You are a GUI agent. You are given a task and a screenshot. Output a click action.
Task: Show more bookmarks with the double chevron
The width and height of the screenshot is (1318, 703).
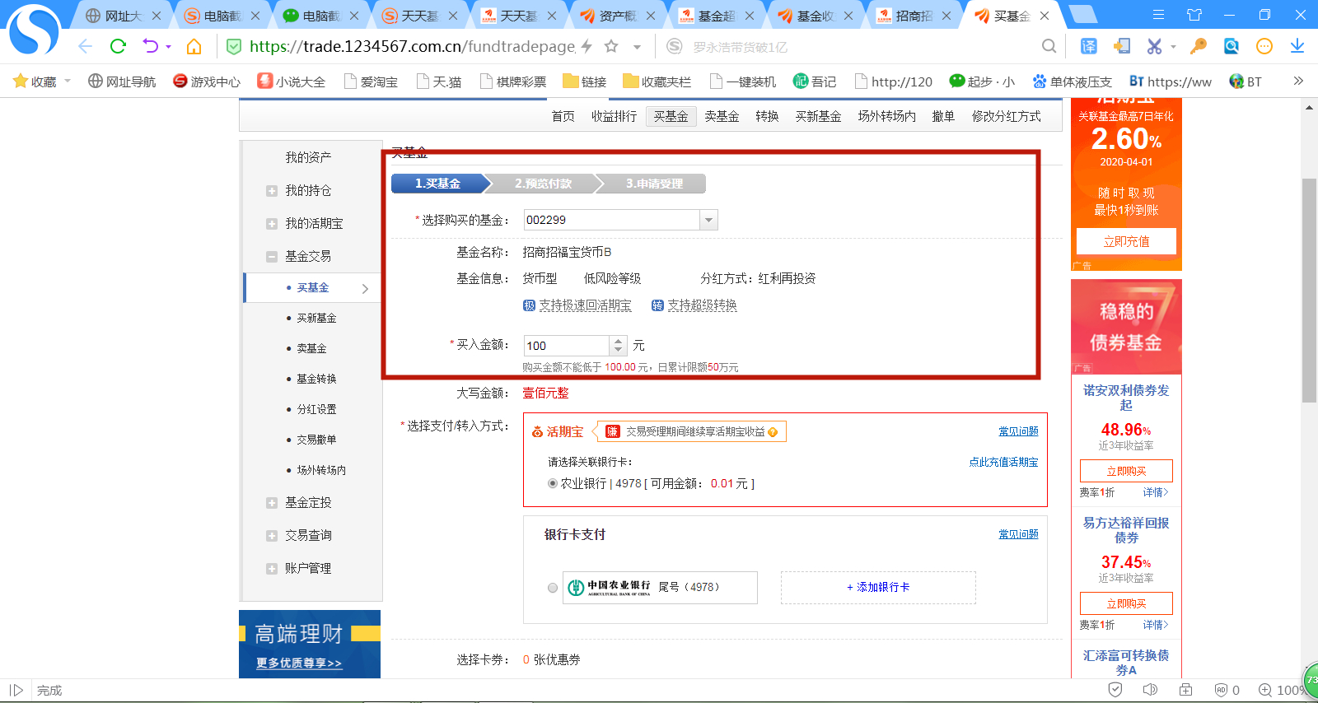[x=1298, y=81]
